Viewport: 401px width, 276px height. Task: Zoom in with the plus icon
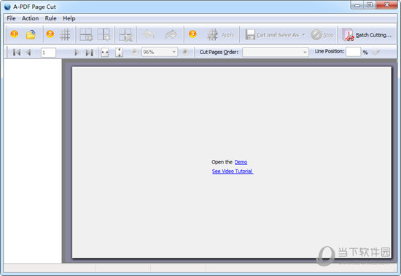[185, 52]
